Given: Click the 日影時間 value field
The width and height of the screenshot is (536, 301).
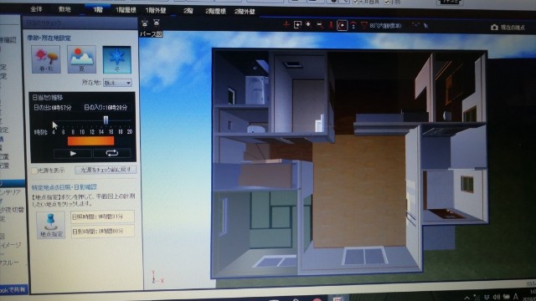Looking at the screenshot, I should (102, 231).
